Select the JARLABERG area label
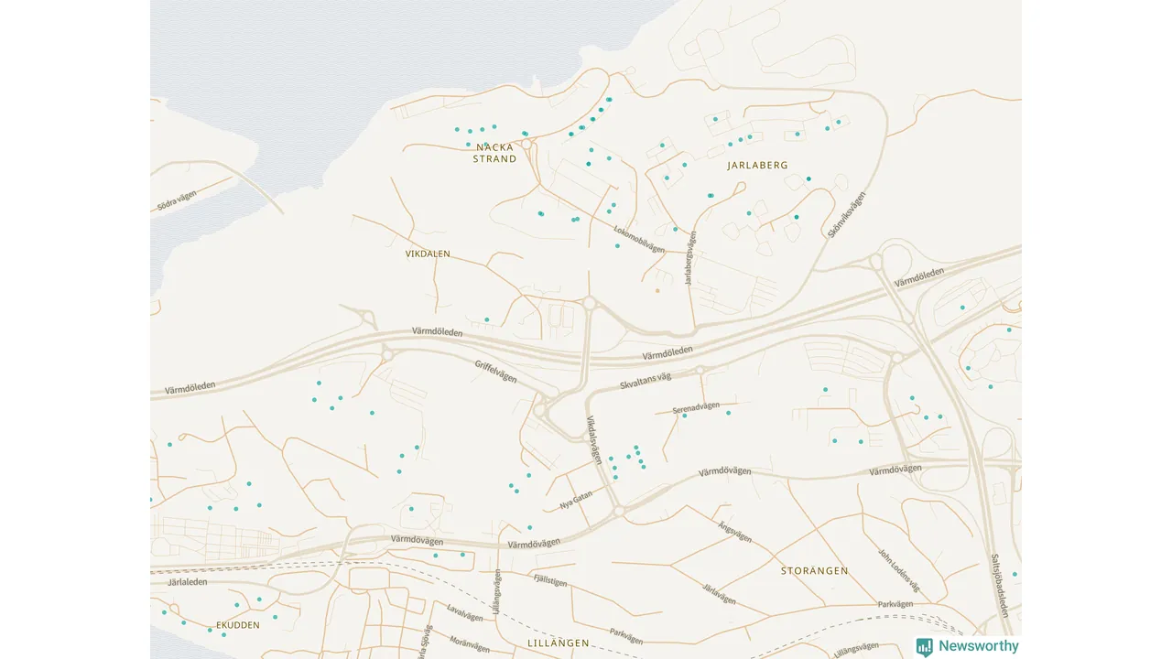The height and width of the screenshot is (659, 1172). pos(757,166)
